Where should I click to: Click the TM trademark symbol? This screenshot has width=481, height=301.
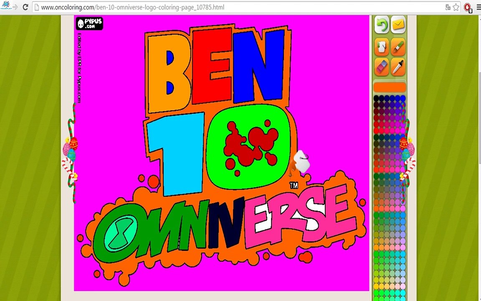click(x=294, y=185)
